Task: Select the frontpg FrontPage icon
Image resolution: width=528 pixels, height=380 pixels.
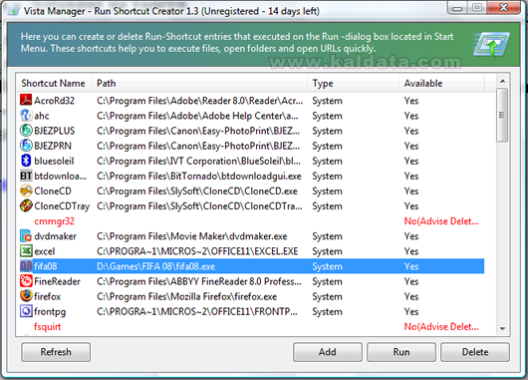Action: click(x=26, y=311)
